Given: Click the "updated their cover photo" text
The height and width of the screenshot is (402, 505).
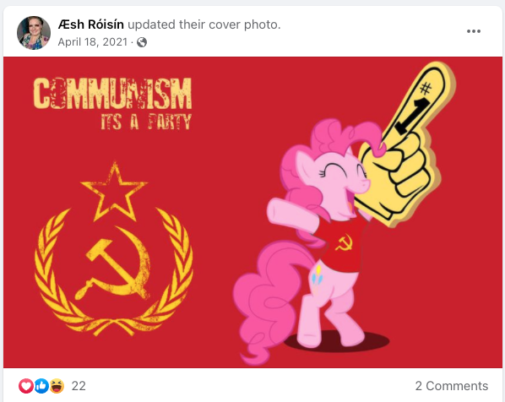Looking at the screenshot, I should coord(204,24).
